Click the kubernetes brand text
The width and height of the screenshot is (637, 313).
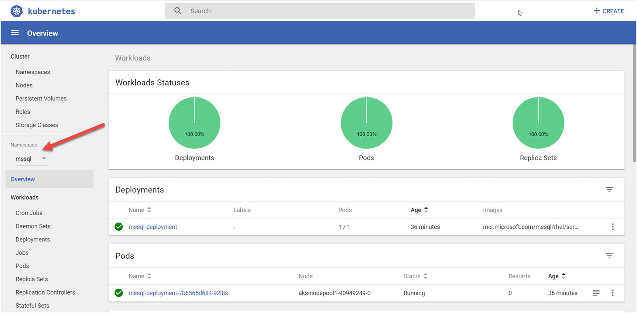point(51,11)
